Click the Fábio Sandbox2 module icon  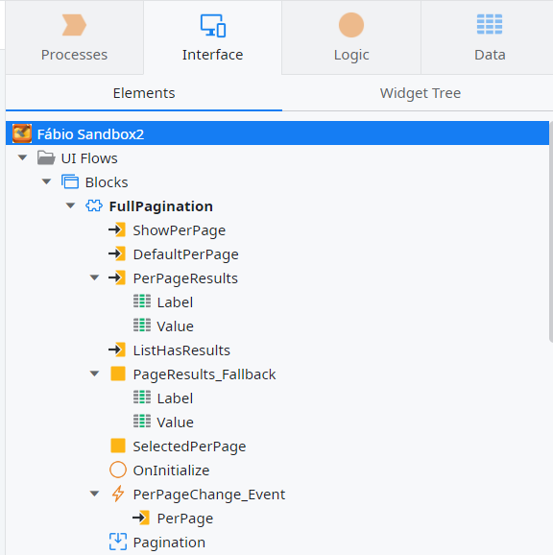point(22,133)
